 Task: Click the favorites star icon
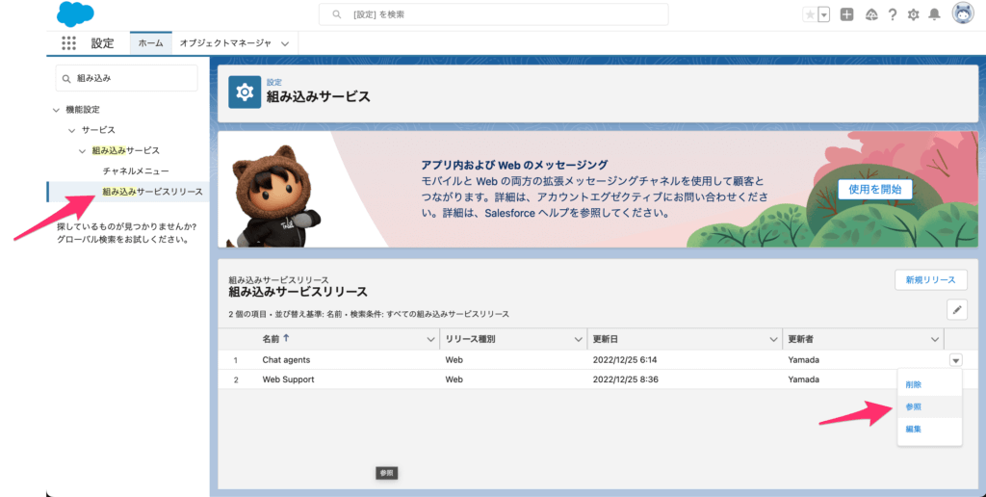coord(810,14)
